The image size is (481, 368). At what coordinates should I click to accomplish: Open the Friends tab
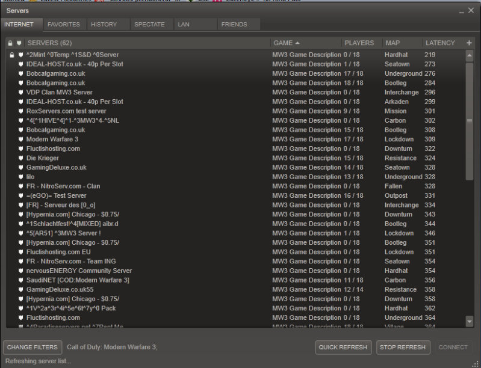pos(234,25)
